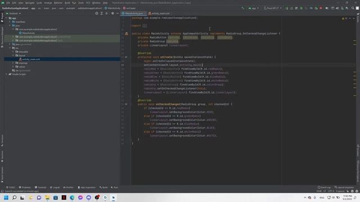Open the app run configuration dropdown

click(x=254, y=8)
